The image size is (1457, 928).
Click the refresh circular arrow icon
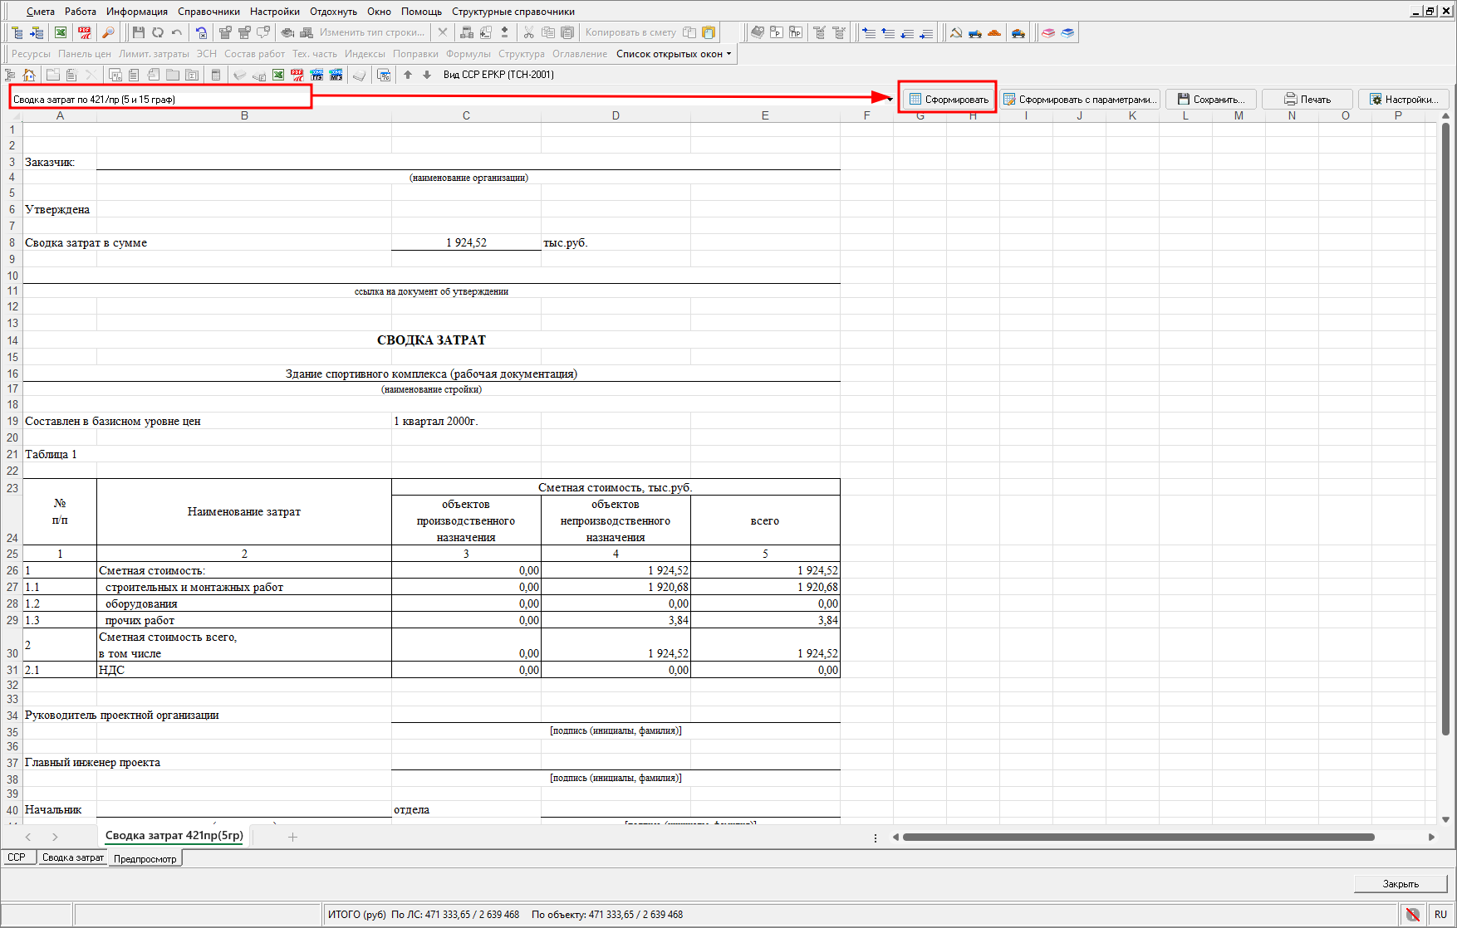(158, 32)
